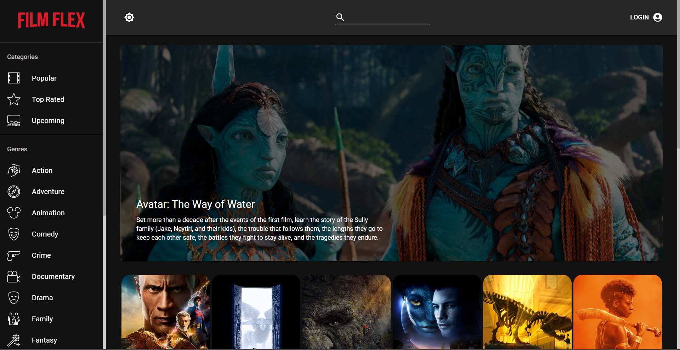Toggle dark/light theme brightness icon
The image size is (680, 350).
pos(129,17)
